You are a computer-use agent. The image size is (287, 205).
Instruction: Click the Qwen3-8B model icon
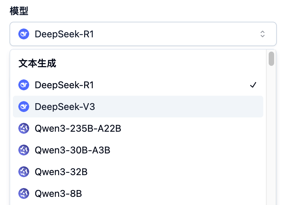point(24,193)
